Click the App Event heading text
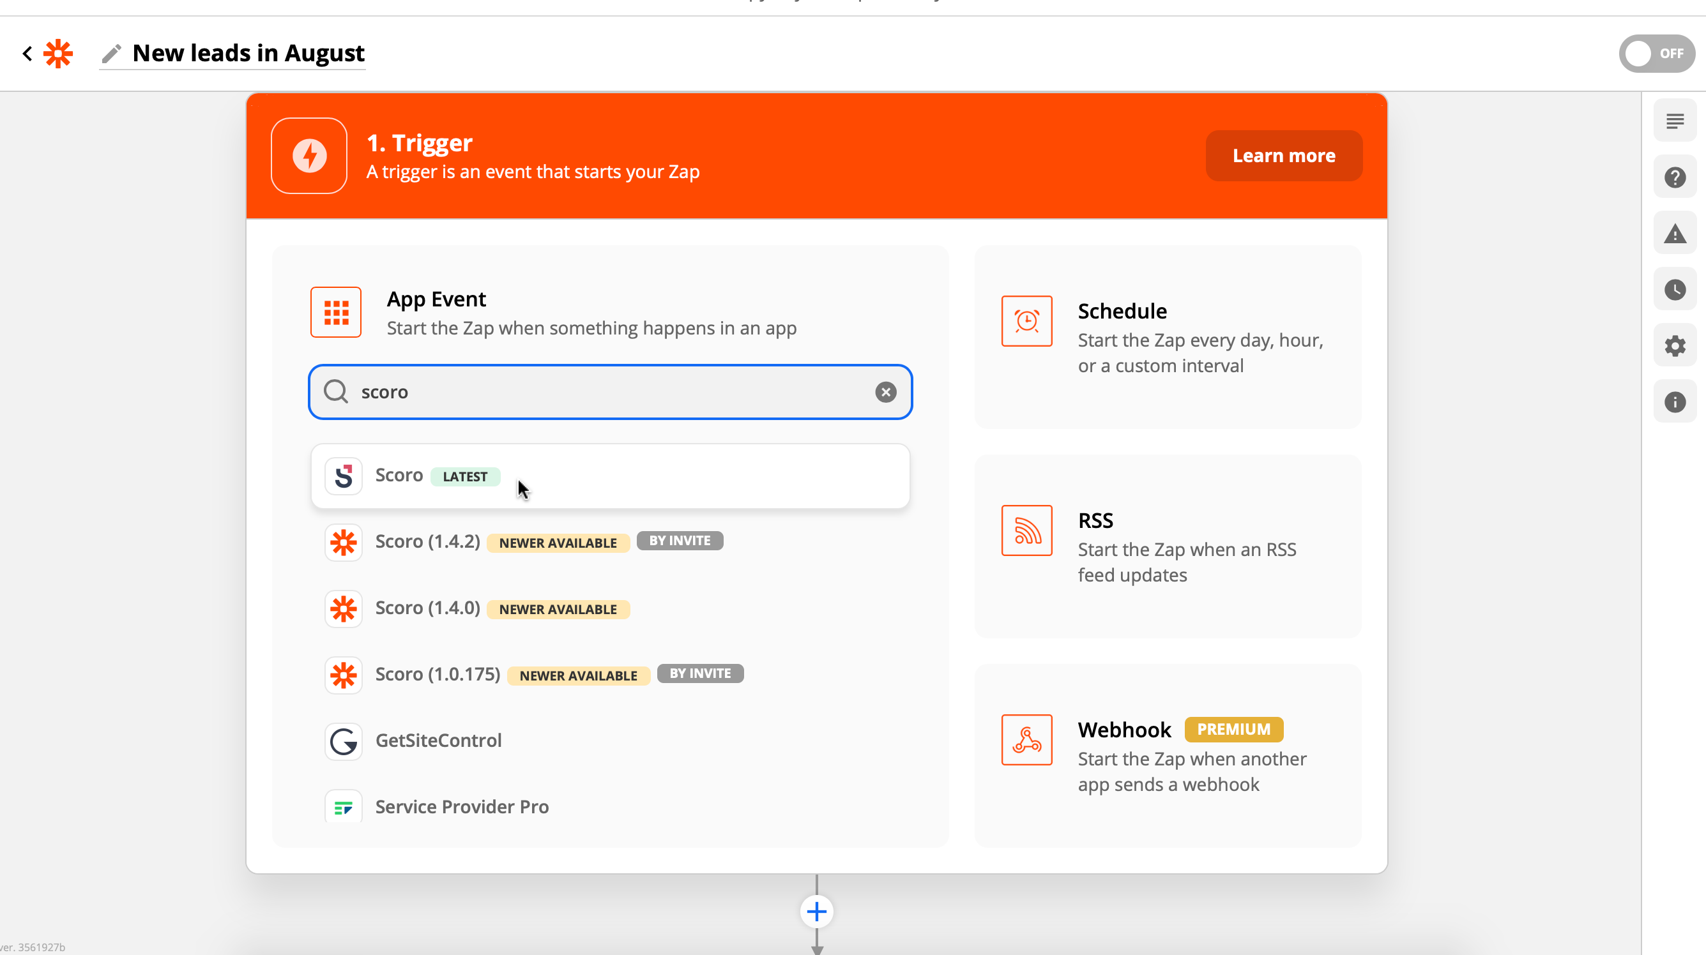This screenshot has height=955, width=1706. (x=436, y=299)
